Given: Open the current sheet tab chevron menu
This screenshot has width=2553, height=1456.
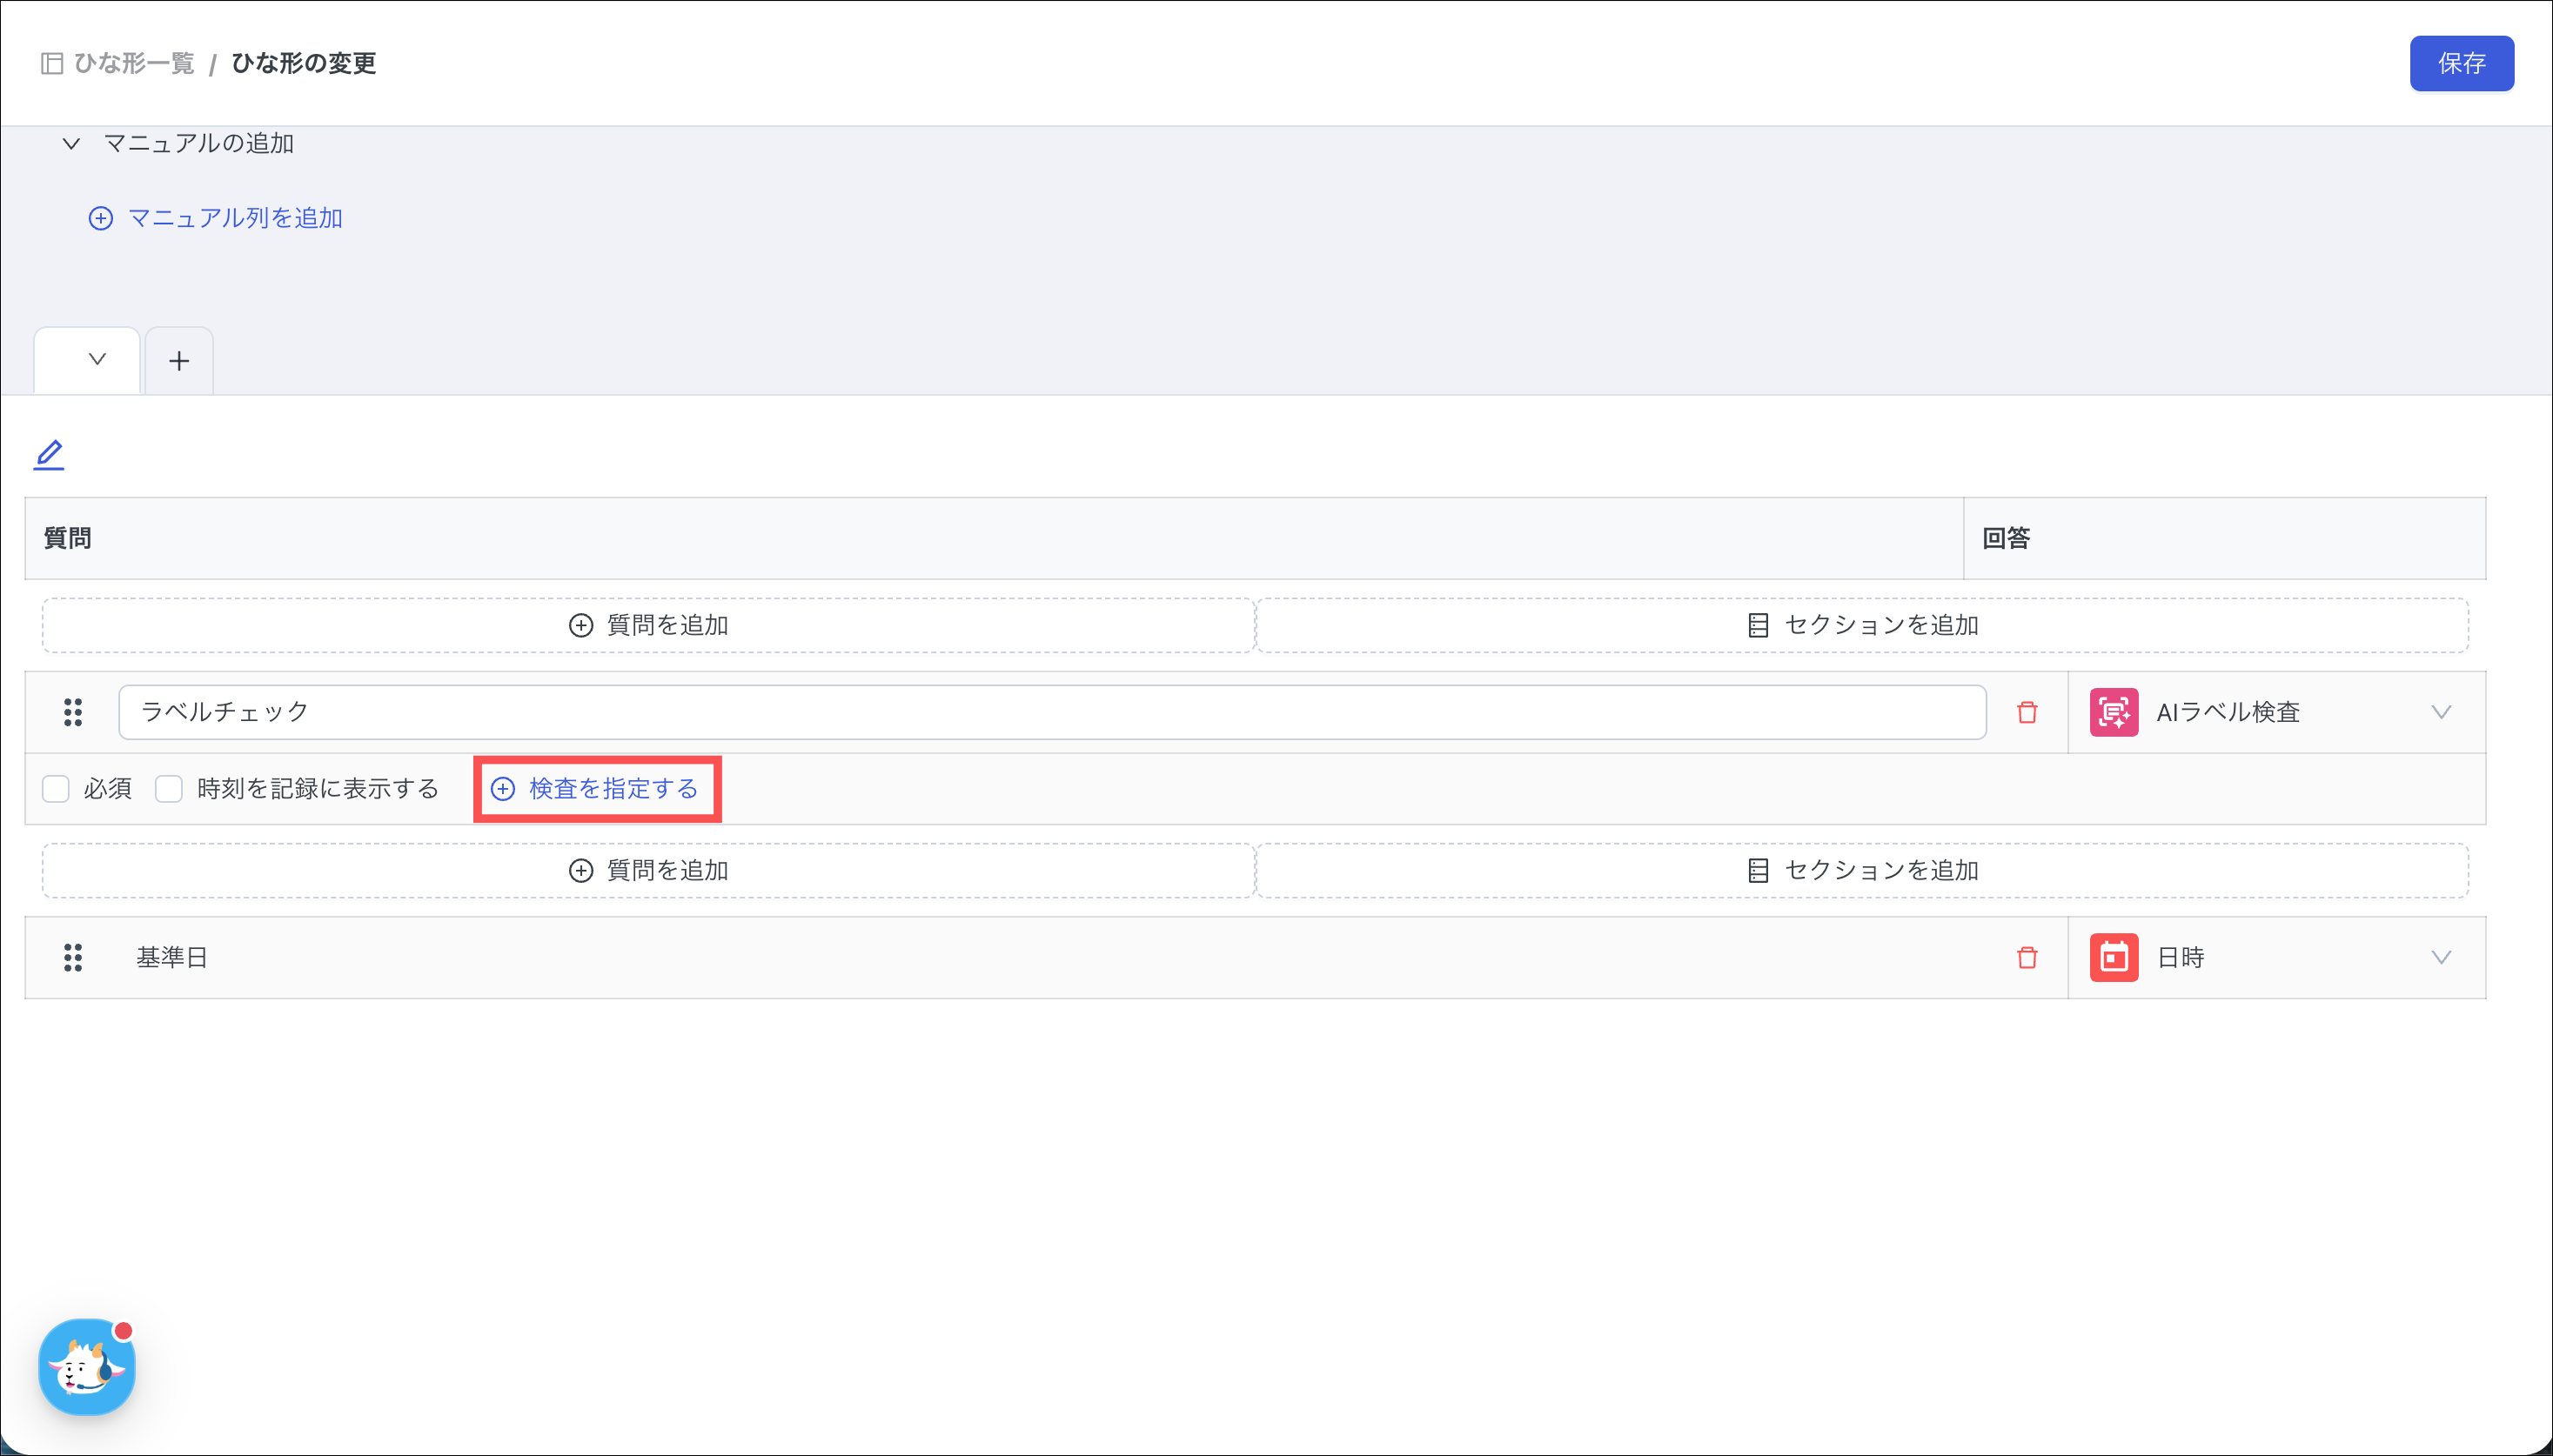Looking at the screenshot, I should click(x=97, y=360).
